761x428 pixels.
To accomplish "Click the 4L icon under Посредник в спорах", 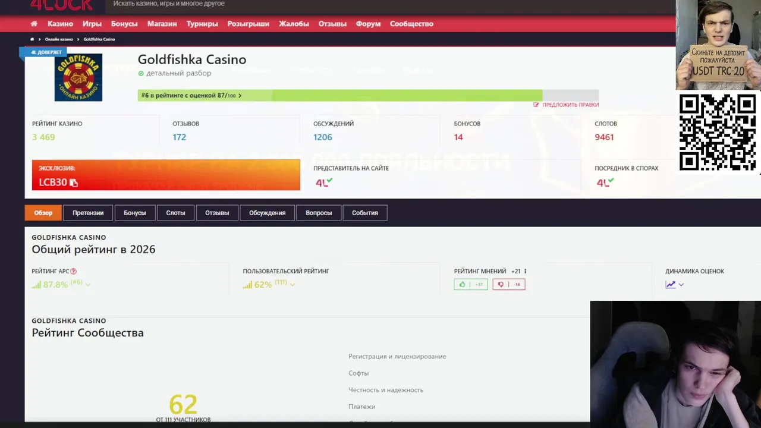I will (605, 182).
